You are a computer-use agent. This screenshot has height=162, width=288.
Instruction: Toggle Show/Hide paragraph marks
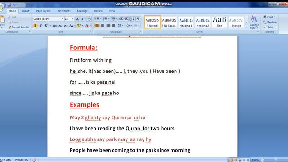(x=138, y=19)
